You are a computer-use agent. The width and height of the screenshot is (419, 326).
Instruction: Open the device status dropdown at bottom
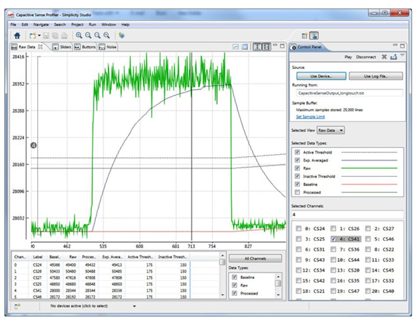click(135, 306)
